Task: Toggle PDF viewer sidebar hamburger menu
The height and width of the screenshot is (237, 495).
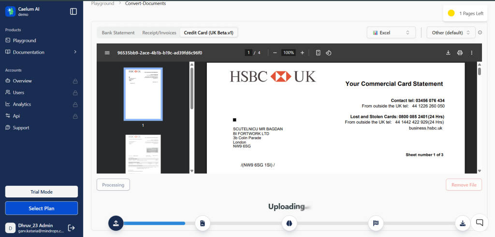Action: click(107, 53)
